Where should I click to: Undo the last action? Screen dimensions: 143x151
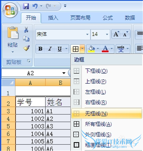tap(35, 6)
